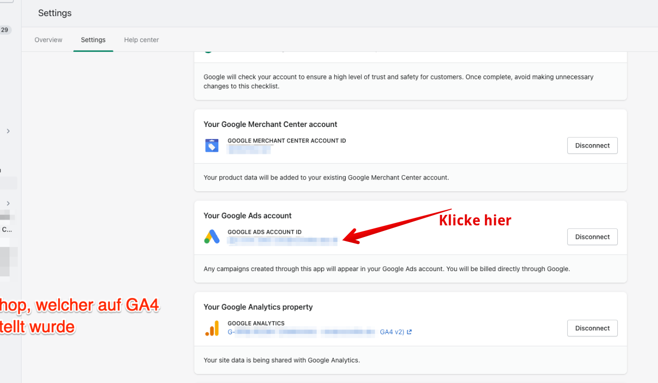The height and width of the screenshot is (383, 658).
Task: Expand the upper sidebar chevron arrow
Action: coord(8,131)
